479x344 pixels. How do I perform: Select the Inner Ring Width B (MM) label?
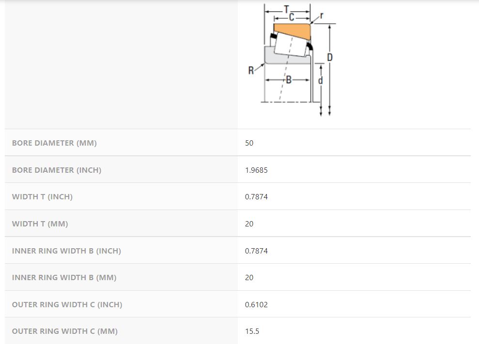tap(64, 278)
